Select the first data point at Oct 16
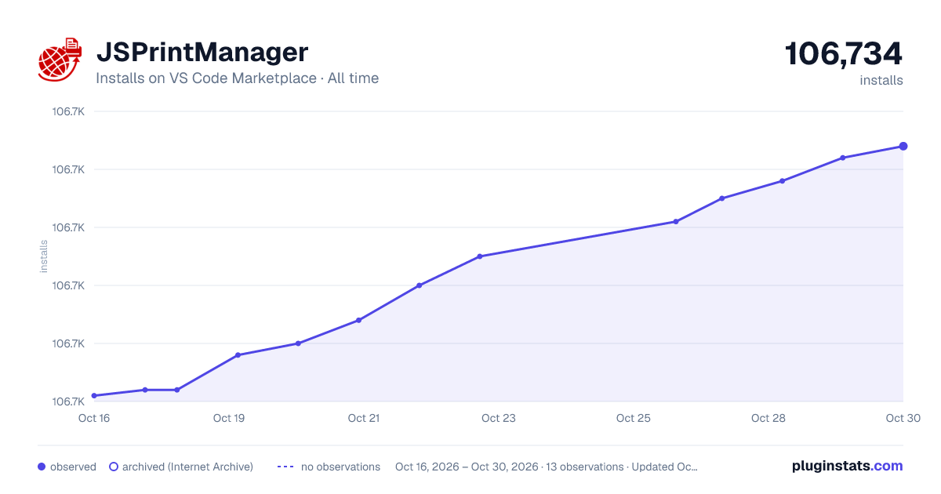 [94, 396]
